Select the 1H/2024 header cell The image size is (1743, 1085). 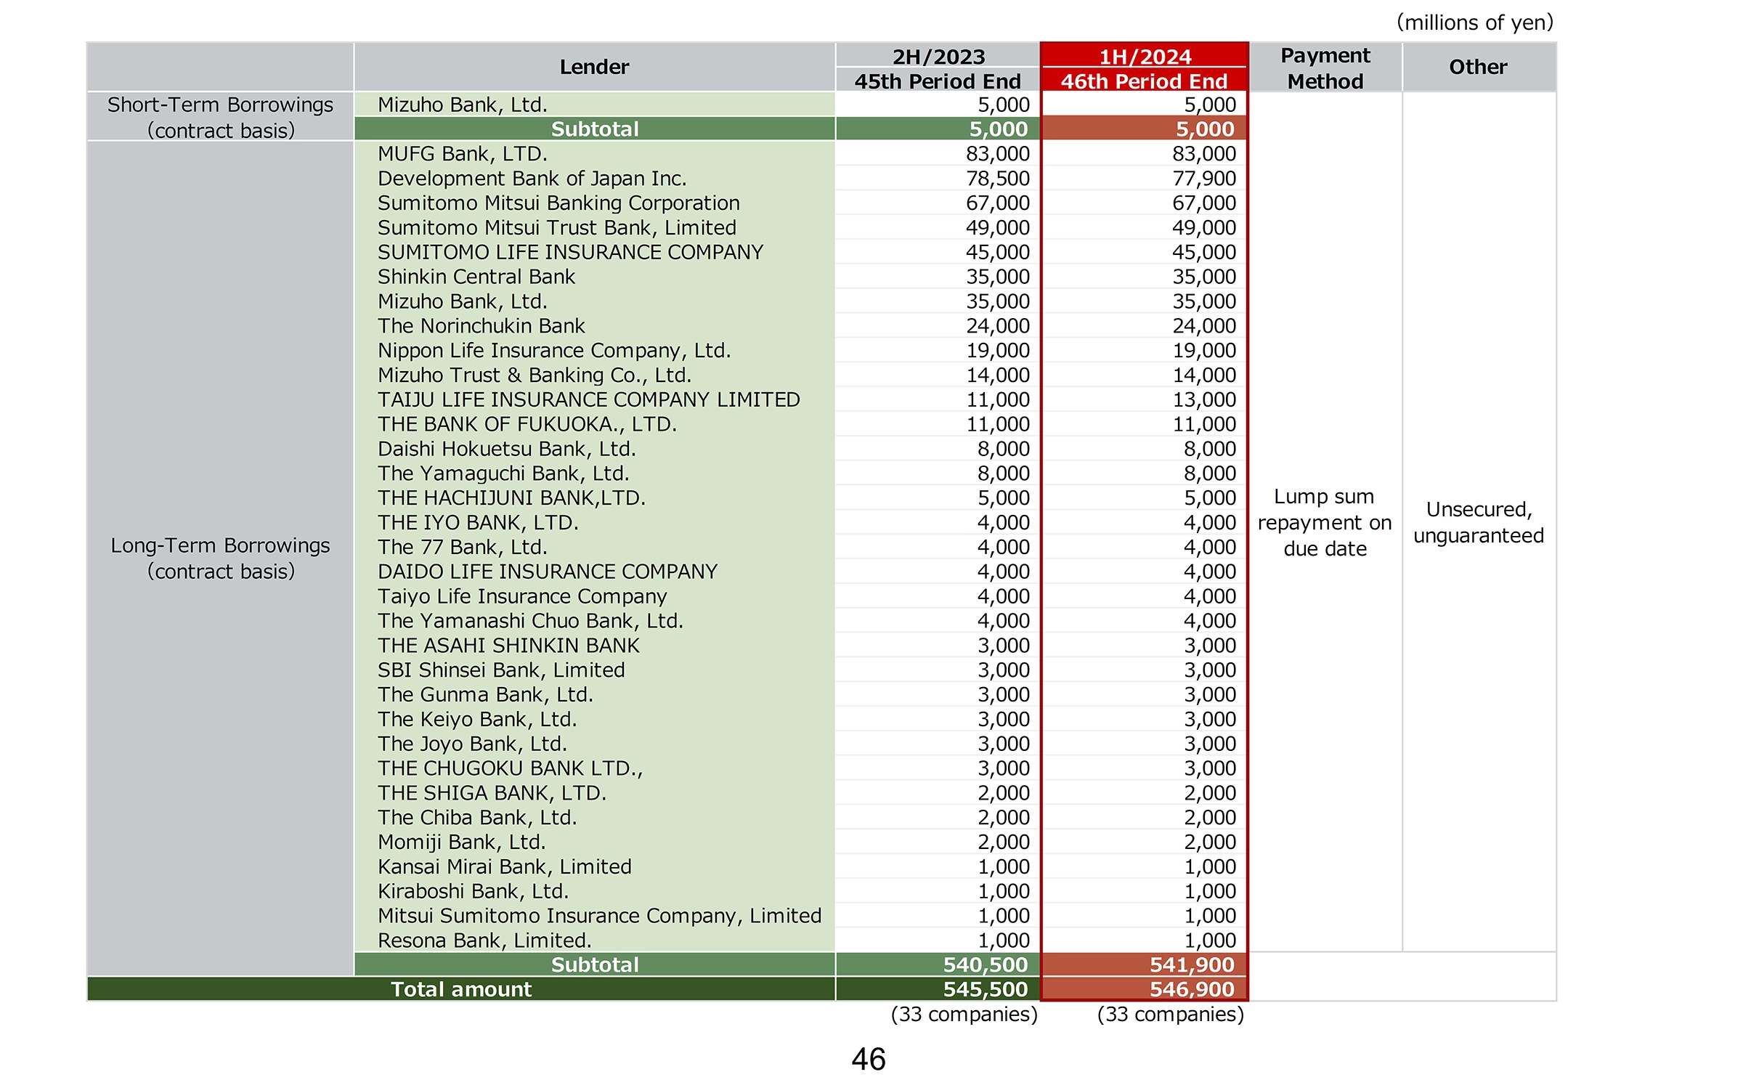point(1145,56)
